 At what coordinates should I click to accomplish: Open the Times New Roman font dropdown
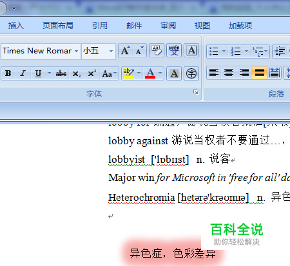tap(76, 51)
